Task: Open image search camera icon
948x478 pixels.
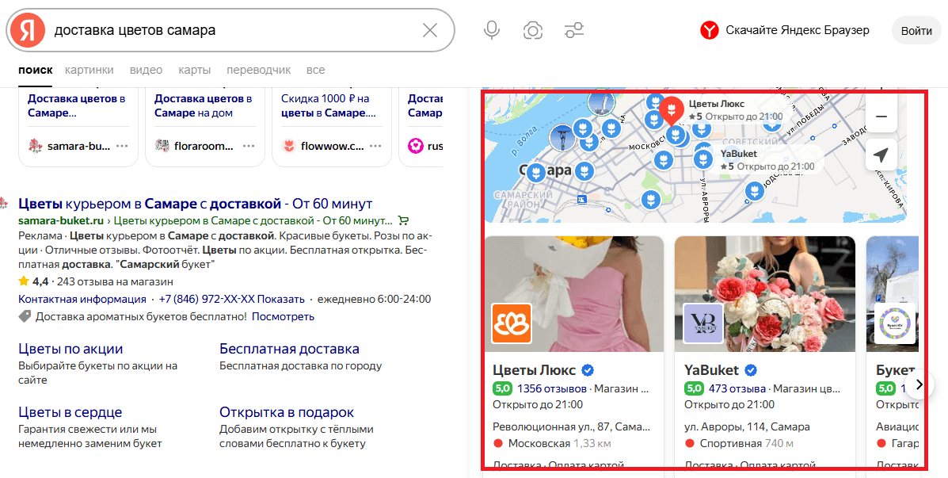Action: (x=533, y=30)
